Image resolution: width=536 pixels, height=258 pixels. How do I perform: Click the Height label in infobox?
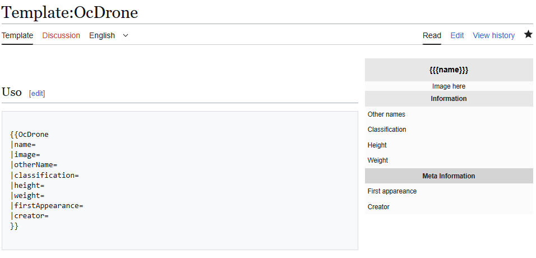click(377, 145)
